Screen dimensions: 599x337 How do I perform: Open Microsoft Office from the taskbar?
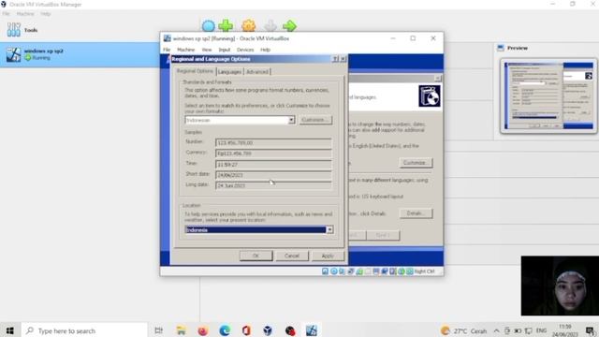tap(246, 330)
